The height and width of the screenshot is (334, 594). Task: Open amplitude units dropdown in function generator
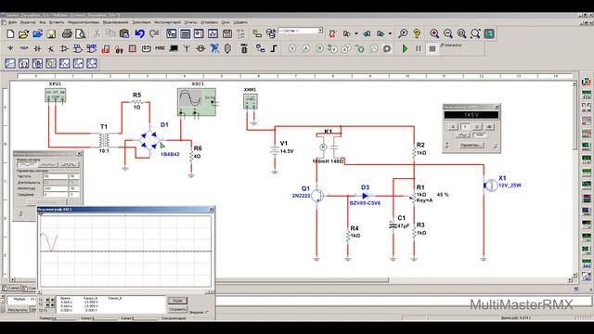(74, 188)
